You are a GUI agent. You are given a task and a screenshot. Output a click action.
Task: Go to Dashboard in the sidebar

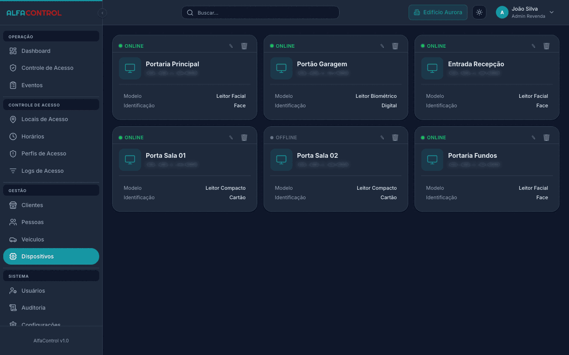[51, 51]
